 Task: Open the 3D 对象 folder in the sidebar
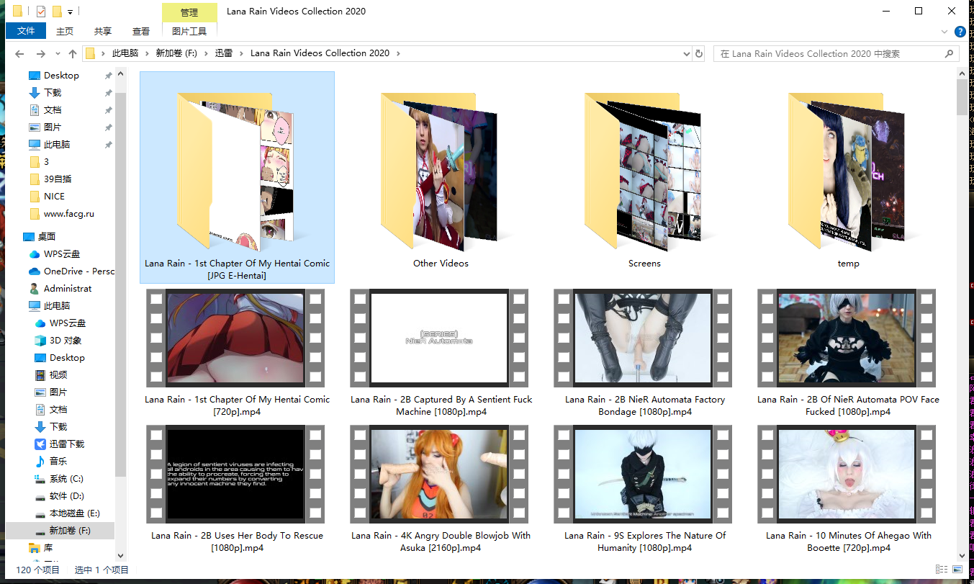[66, 341]
